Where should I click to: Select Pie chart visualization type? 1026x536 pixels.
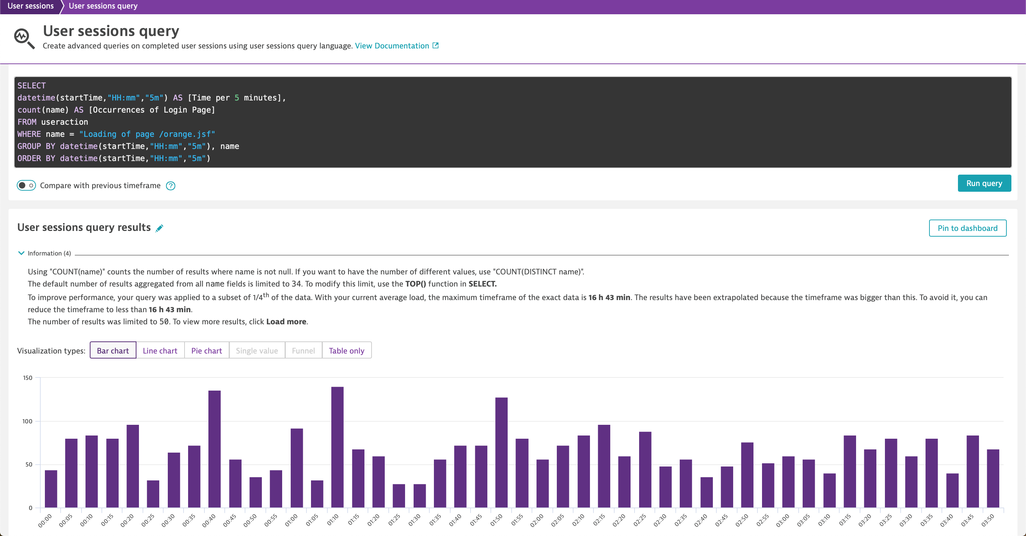click(x=206, y=350)
